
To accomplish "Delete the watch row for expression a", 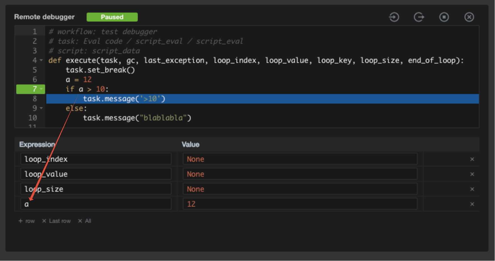I will [x=472, y=204].
